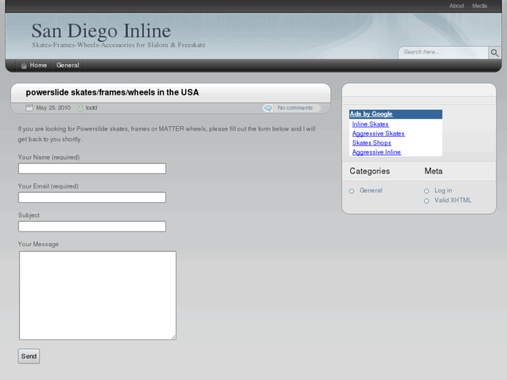Click inside Your Message text area
The height and width of the screenshot is (380, 507).
(x=98, y=296)
